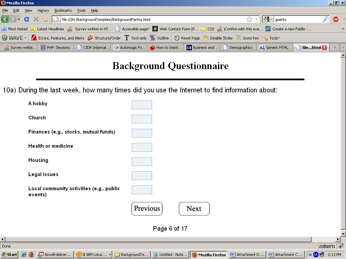Expand hidden system tray icons

click(x=310, y=255)
